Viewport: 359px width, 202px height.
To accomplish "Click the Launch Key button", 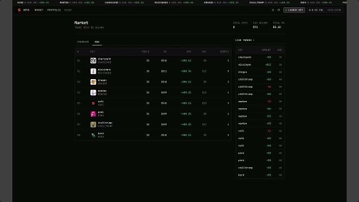I will point(294,10).
